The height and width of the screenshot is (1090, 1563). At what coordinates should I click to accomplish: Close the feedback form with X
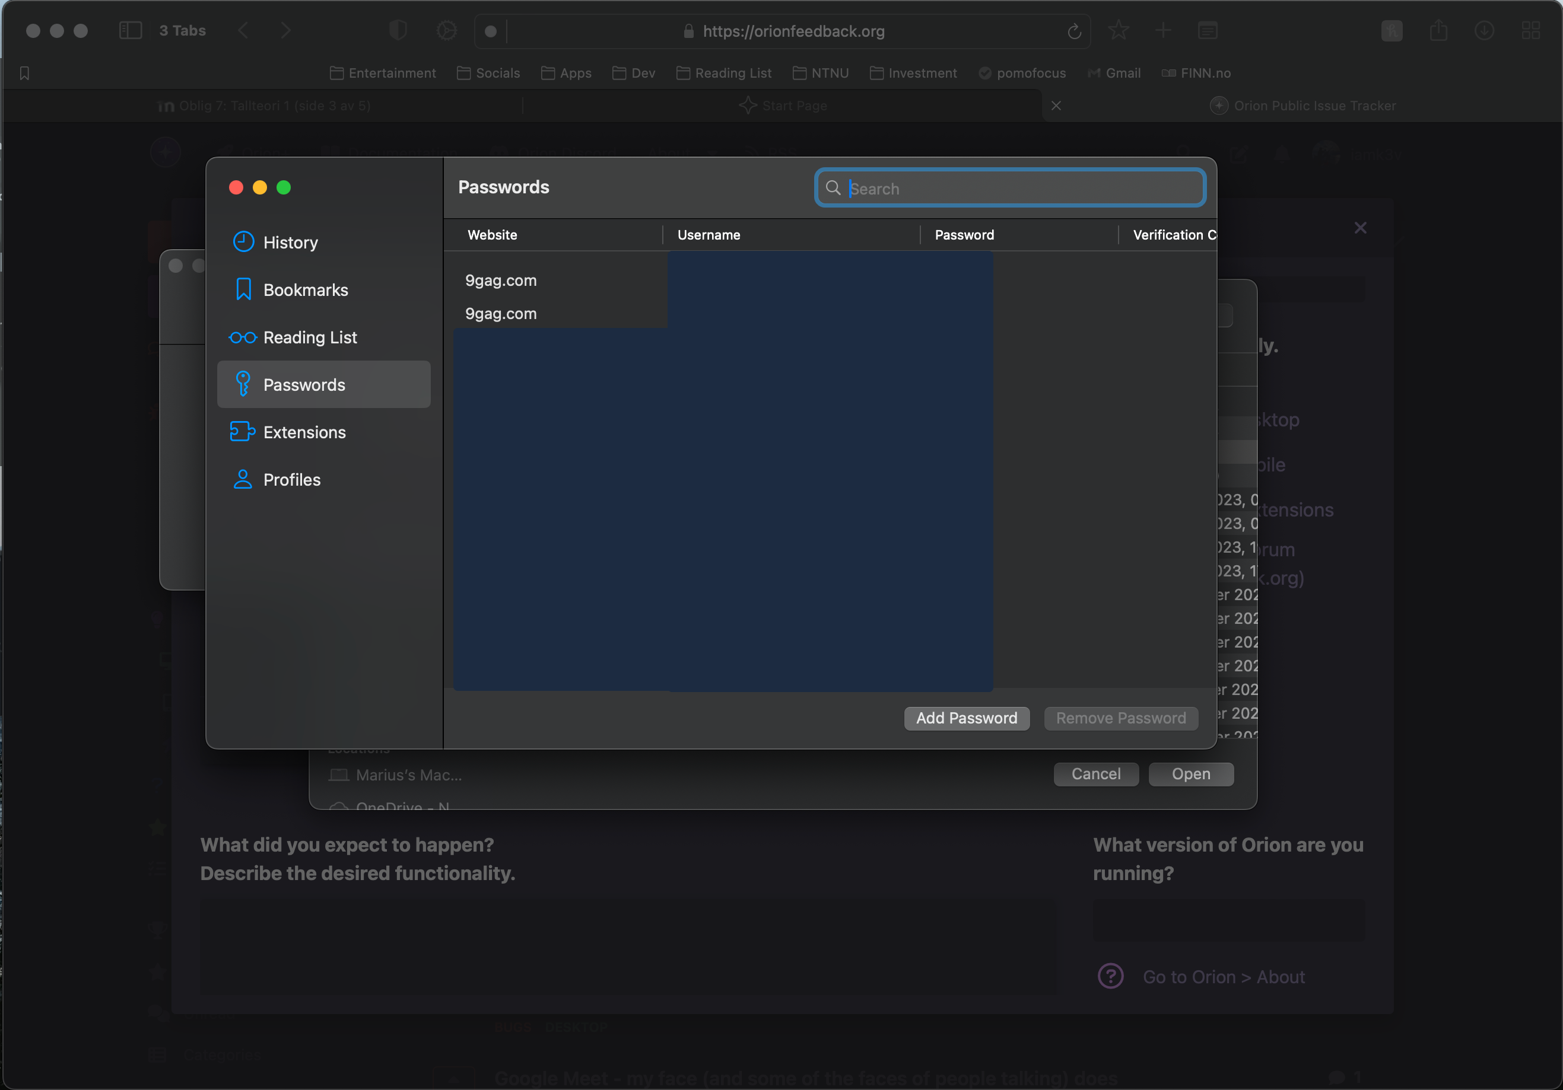click(x=1359, y=228)
